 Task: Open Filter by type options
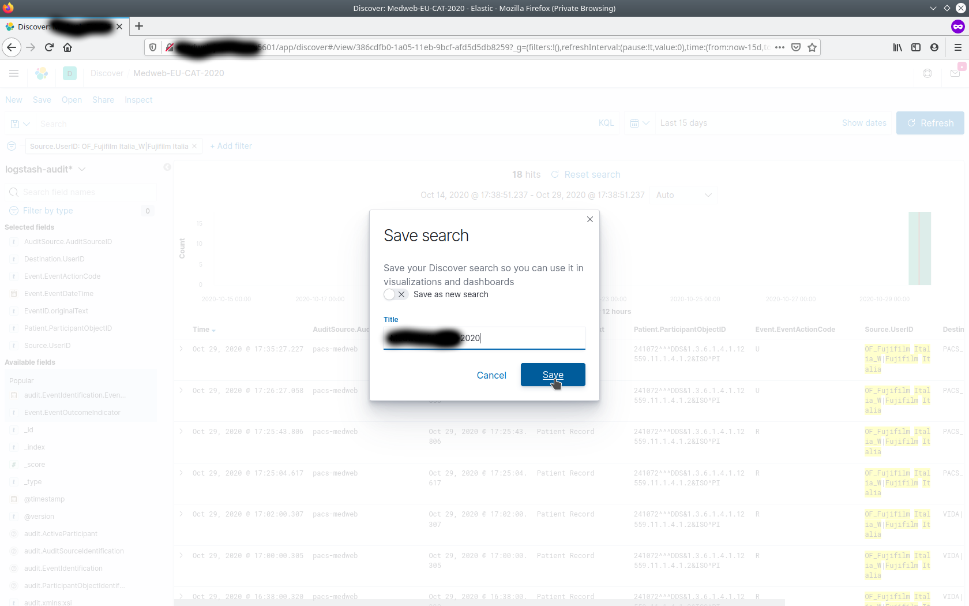(48, 211)
